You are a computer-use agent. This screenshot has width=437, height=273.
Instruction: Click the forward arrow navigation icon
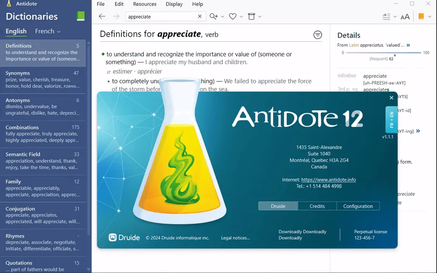(x=116, y=17)
